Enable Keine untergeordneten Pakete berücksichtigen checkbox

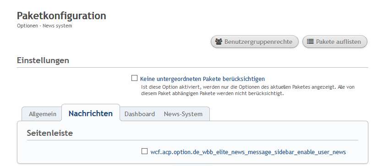pyautogui.click(x=134, y=78)
